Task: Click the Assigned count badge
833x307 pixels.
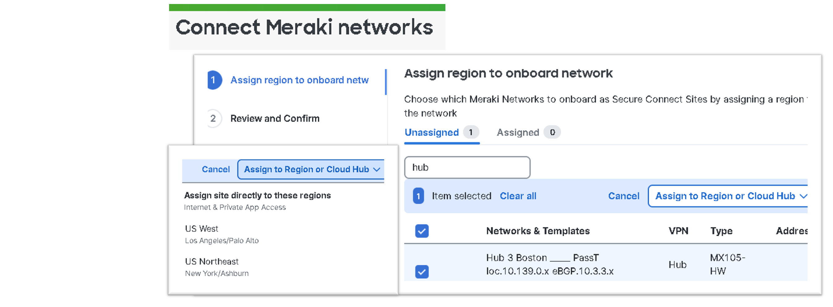Action: point(552,132)
